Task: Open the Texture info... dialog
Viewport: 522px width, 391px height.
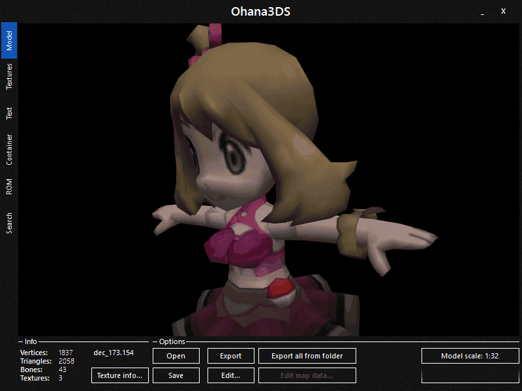Action: (120, 375)
